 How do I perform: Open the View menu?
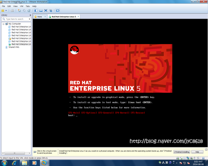pyautogui.click(x=15, y=6)
